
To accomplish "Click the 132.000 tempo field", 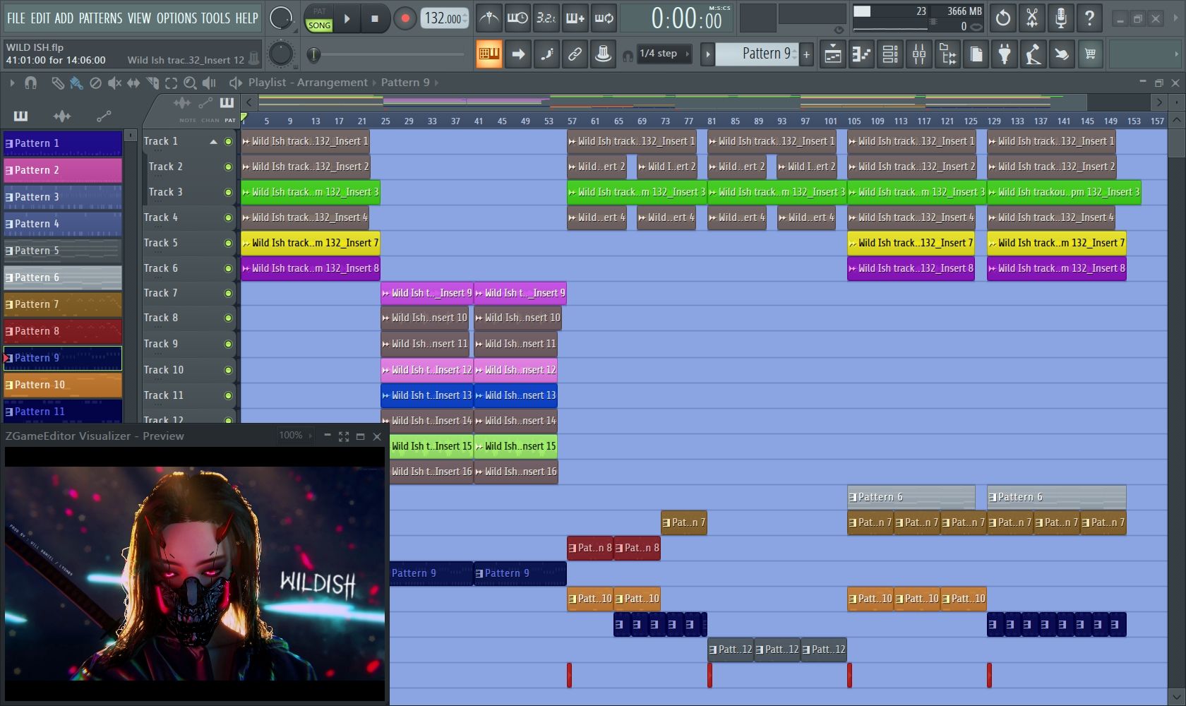I will [444, 18].
